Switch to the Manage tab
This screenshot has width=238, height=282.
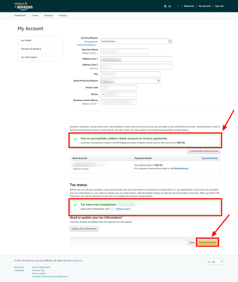49,15
